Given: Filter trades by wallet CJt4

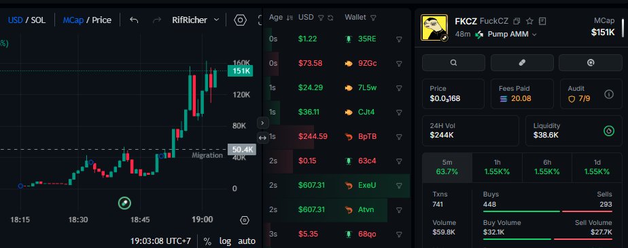Looking at the screenshot, I should coord(399,112).
